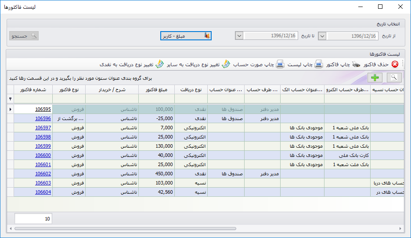The image size is (411, 238).
Task: Click the حذف فاکتور delete invoice icon
Action: (395, 64)
